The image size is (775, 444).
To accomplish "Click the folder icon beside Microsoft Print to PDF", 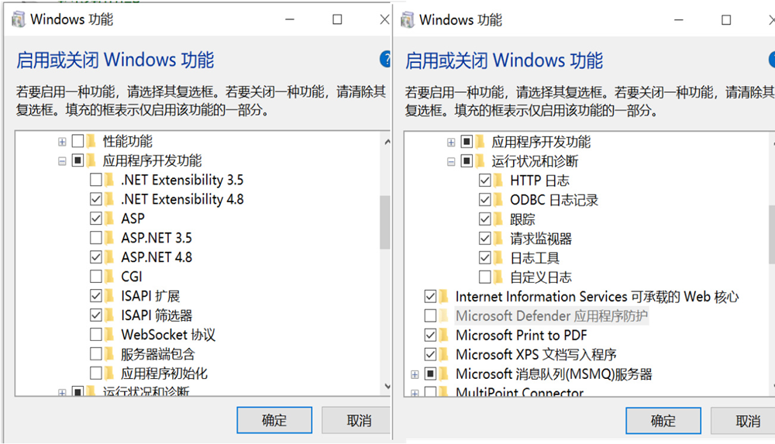I will click(x=443, y=336).
